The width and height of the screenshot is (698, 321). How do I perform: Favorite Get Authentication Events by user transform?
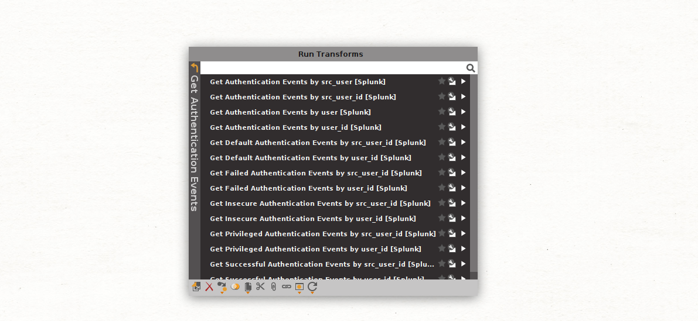441,112
